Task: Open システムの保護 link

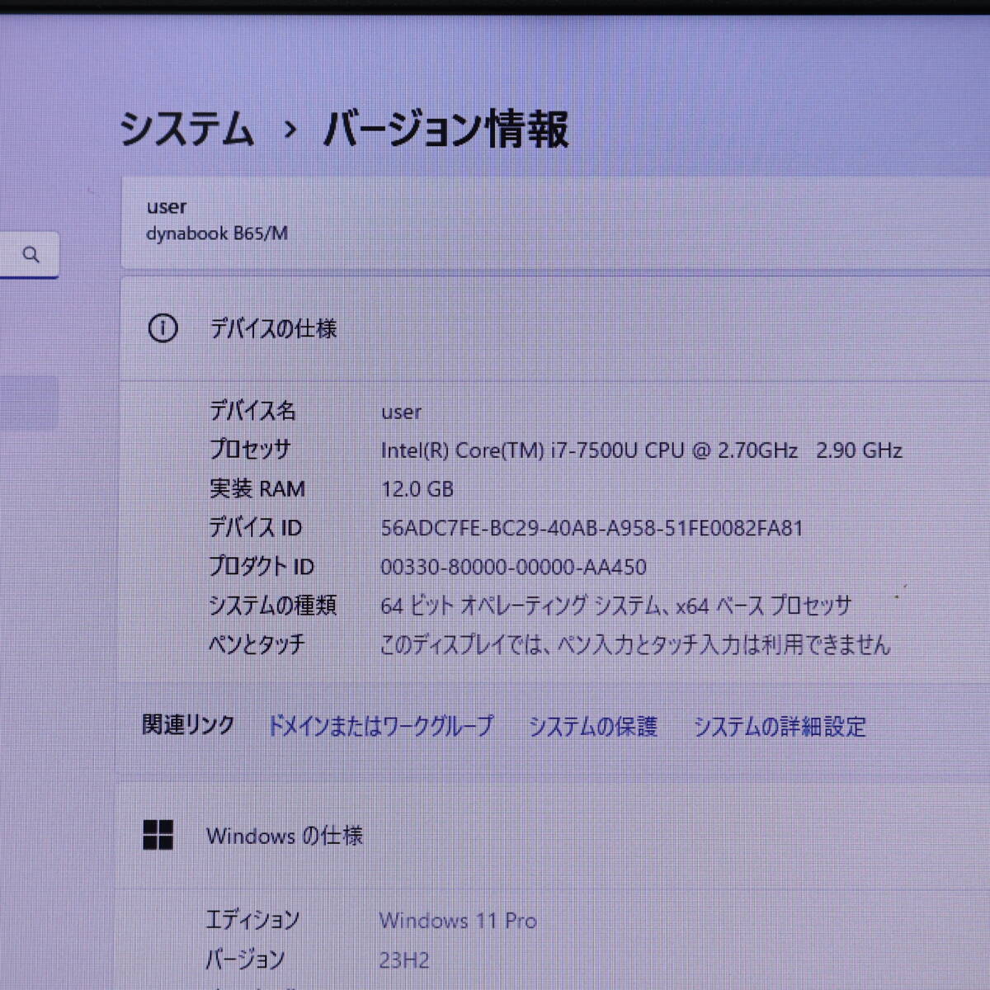Action: click(592, 726)
